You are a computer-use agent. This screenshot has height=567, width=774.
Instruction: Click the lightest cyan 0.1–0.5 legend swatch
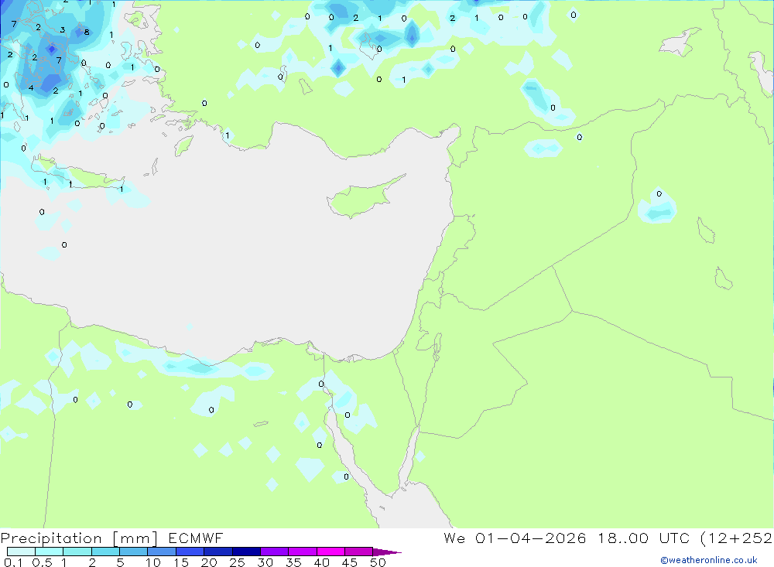coord(21,552)
